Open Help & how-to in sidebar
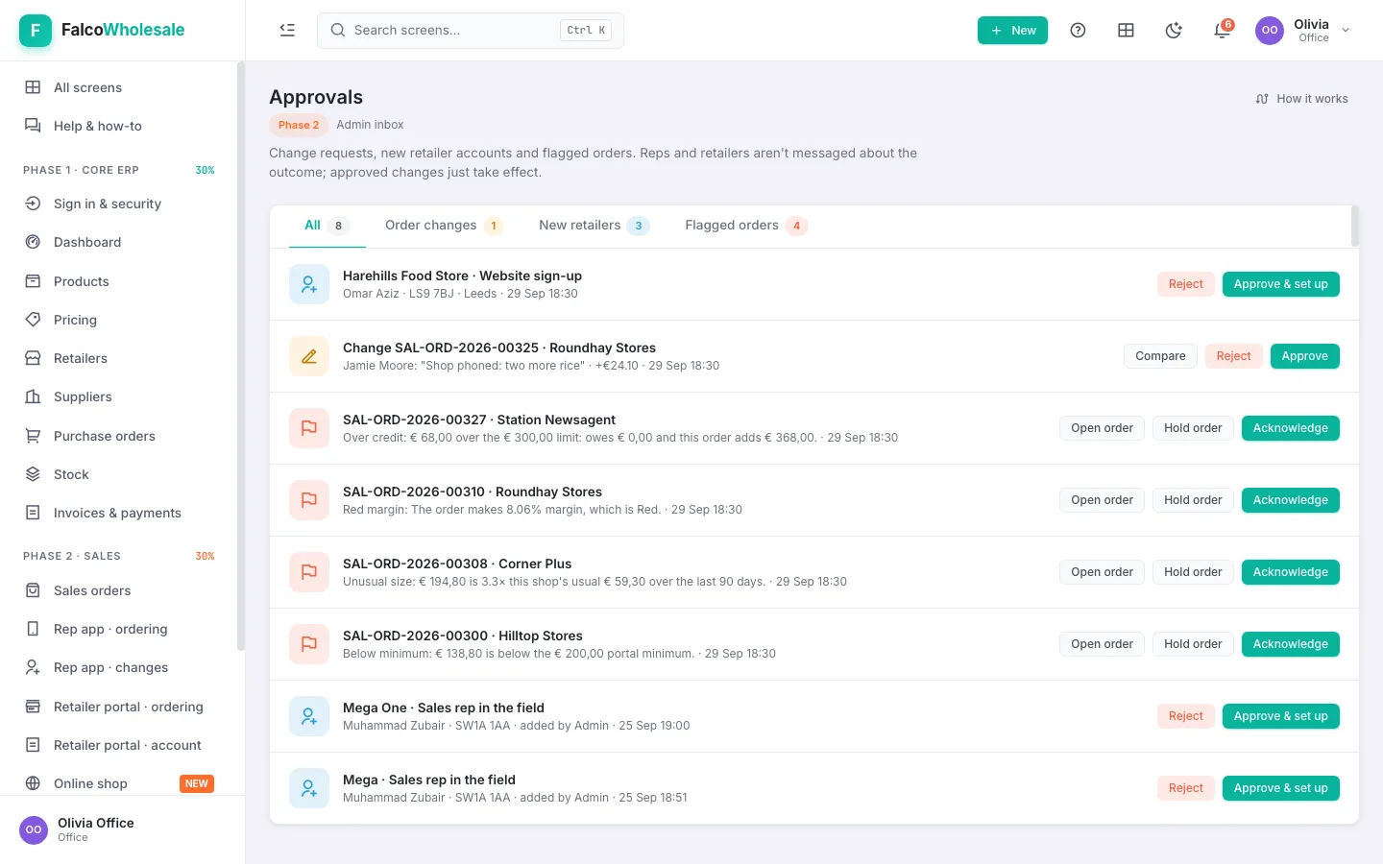The width and height of the screenshot is (1383, 864). tap(120, 126)
